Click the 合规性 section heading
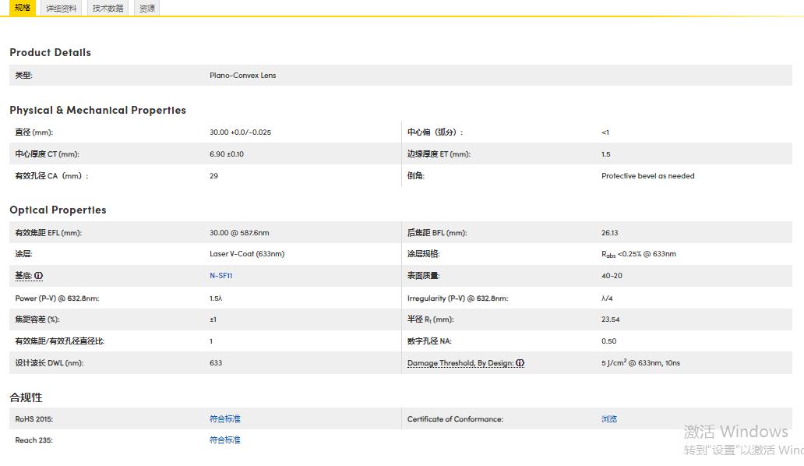 [26, 397]
